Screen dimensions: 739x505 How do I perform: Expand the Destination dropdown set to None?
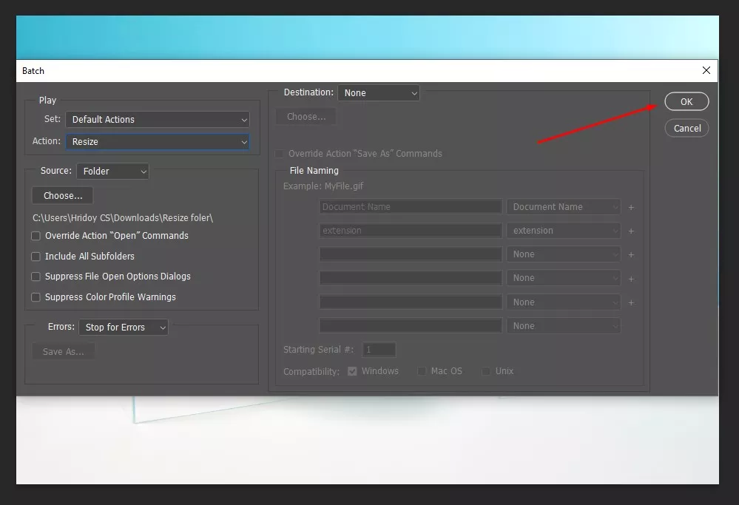coord(379,92)
